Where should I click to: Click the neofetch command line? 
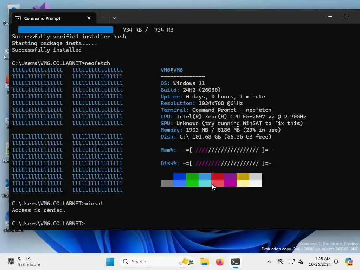(61, 63)
